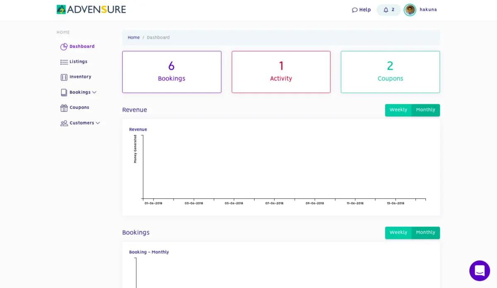Open Listings in the sidebar
The width and height of the screenshot is (497, 288).
[x=78, y=62]
